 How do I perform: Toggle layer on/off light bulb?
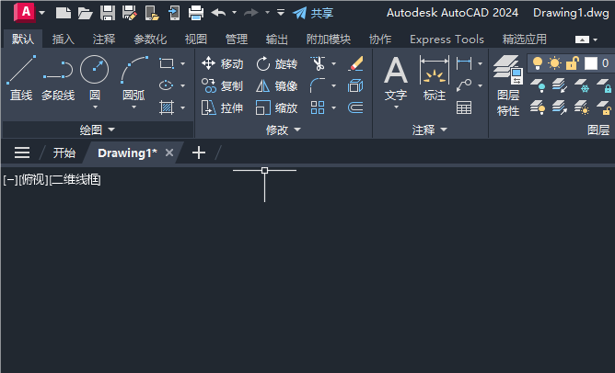pos(538,63)
